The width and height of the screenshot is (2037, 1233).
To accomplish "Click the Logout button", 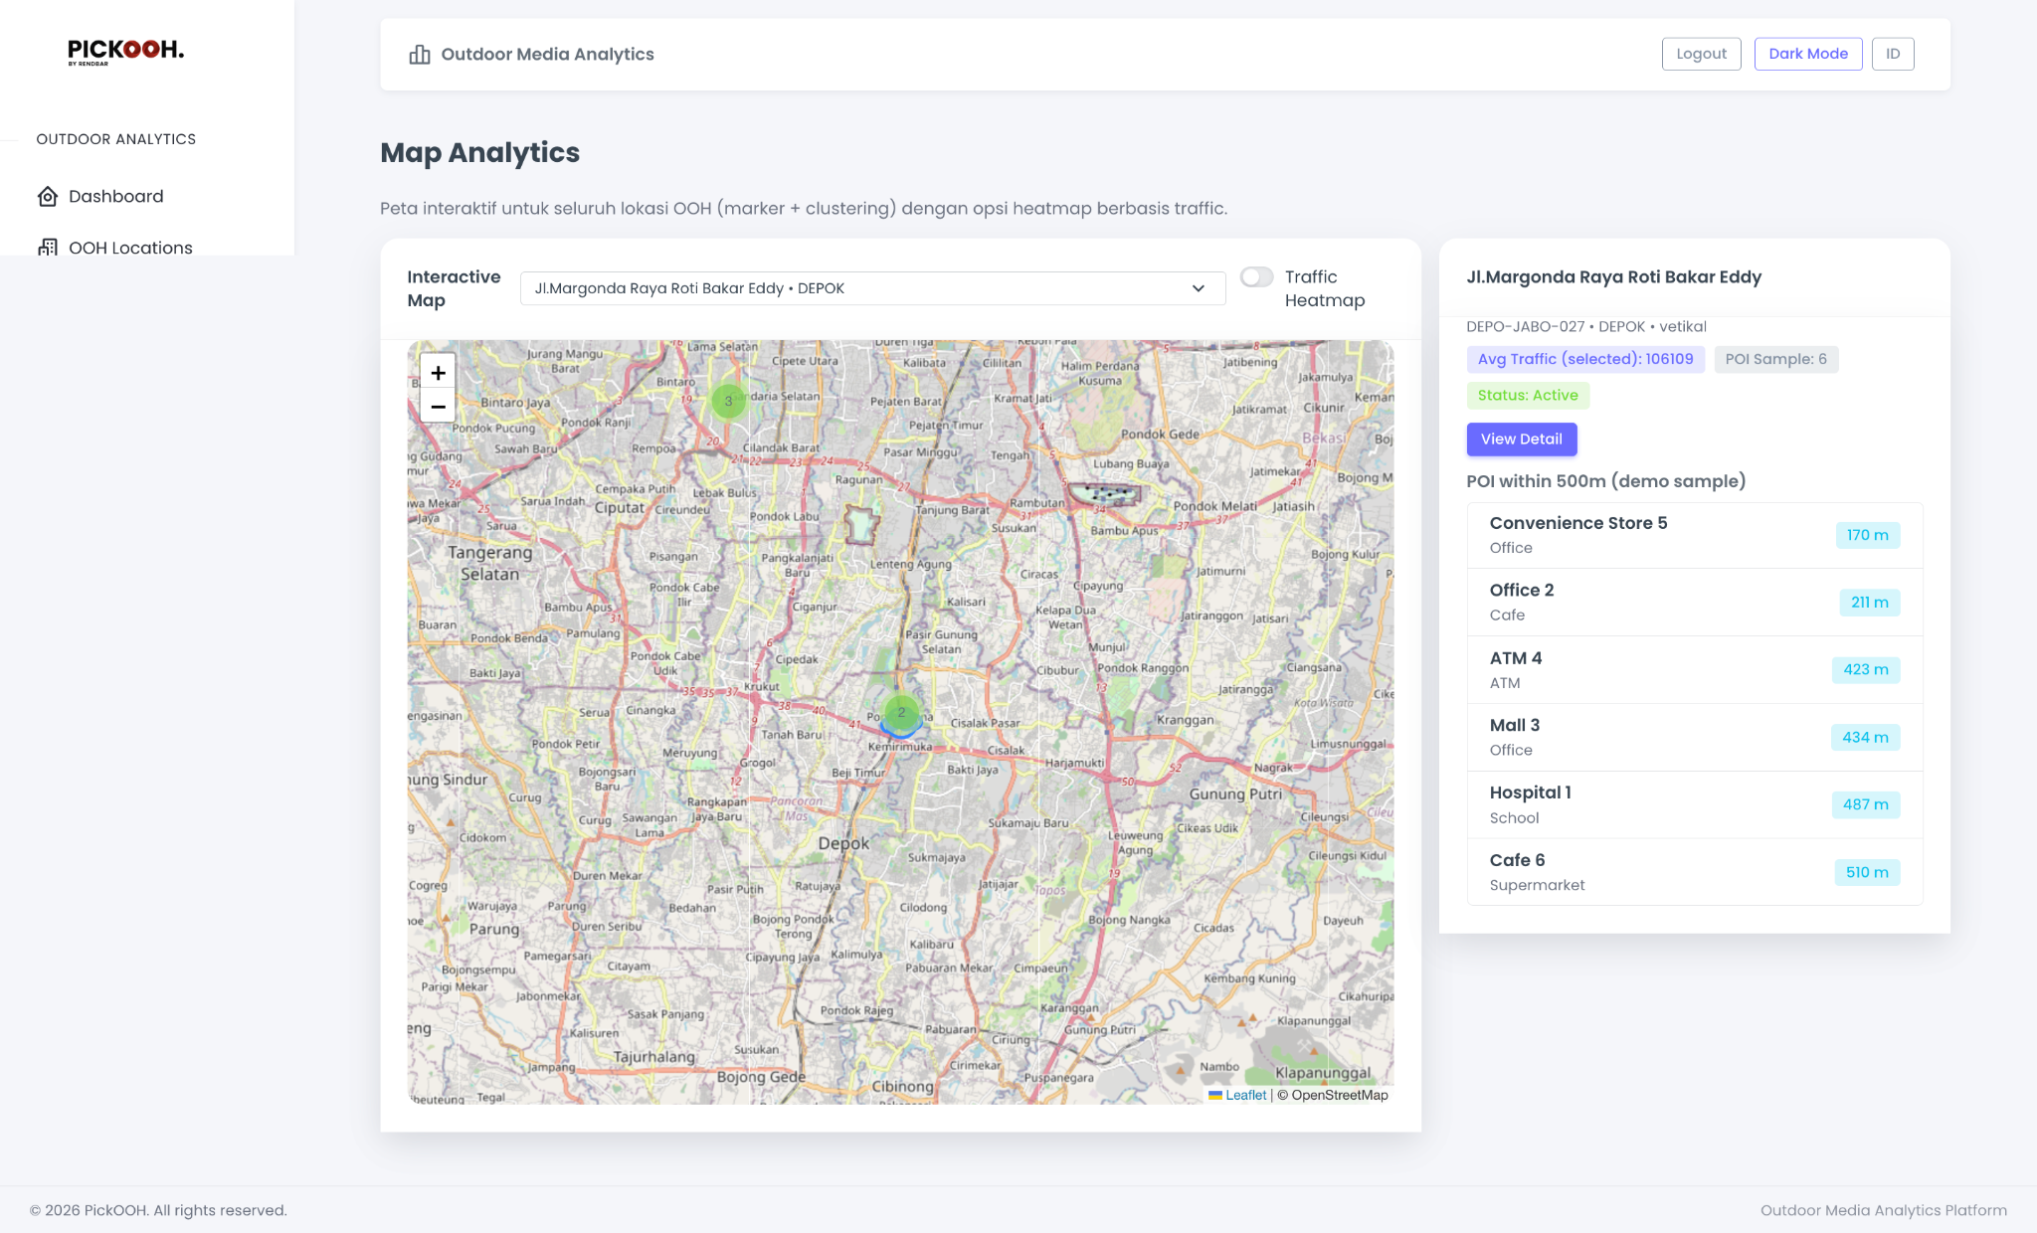I will point(1701,53).
